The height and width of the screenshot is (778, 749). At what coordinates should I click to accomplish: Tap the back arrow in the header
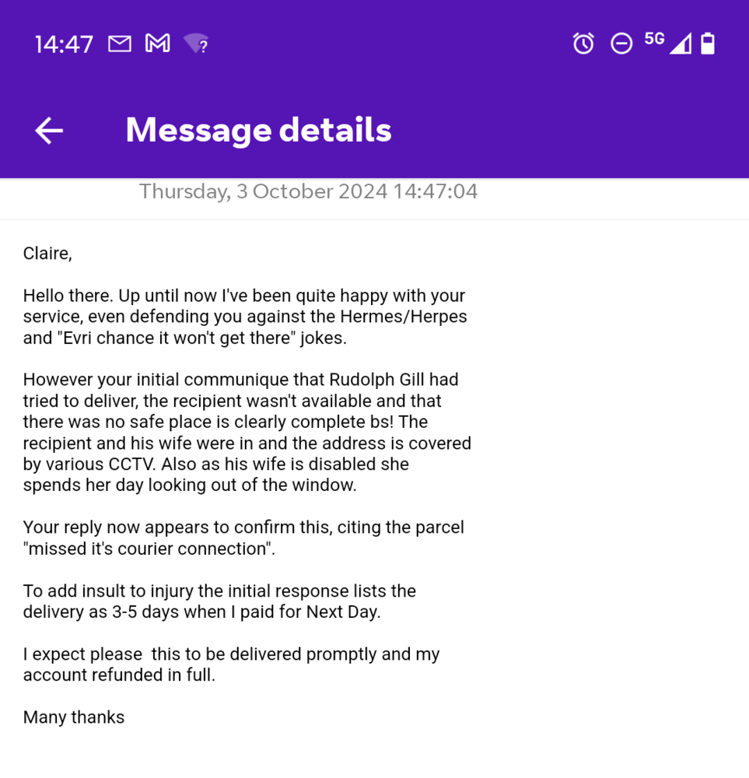(49, 131)
